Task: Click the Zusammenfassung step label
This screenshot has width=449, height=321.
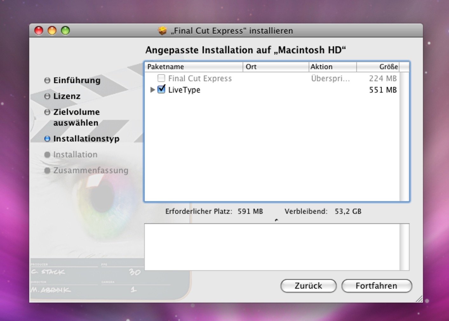Action: (x=91, y=170)
